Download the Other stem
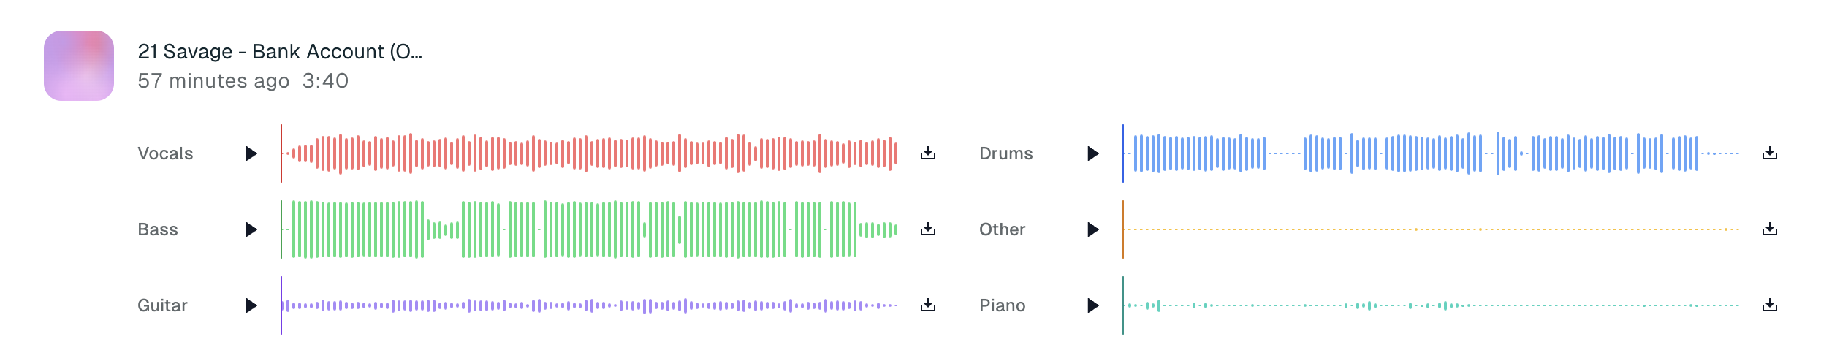 pos(1770,229)
